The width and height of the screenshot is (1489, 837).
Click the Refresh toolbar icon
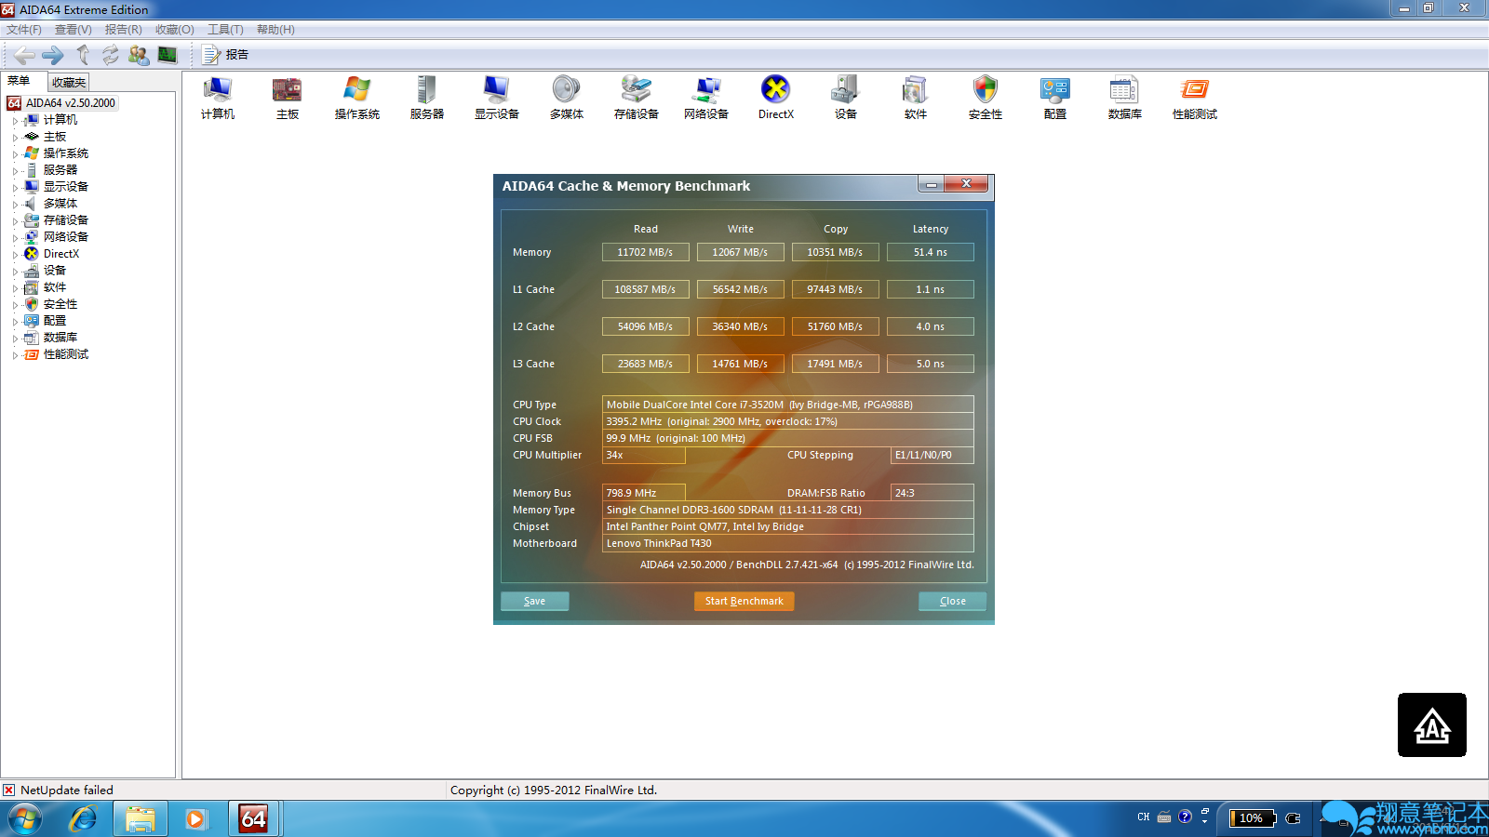(x=111, y=55)
